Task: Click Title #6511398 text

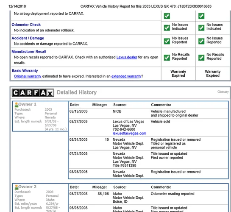Action: 124,165
